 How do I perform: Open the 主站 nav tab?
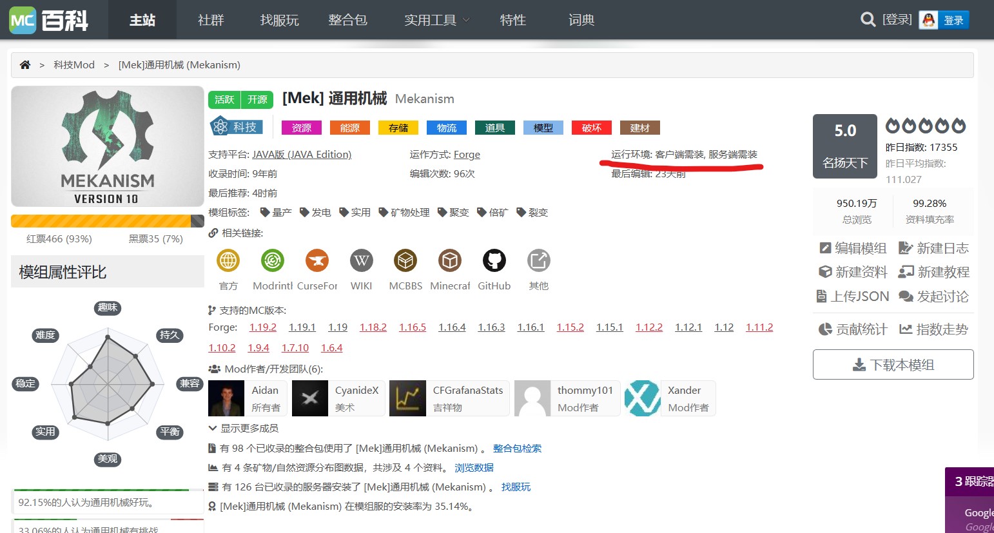coord(142,20)
